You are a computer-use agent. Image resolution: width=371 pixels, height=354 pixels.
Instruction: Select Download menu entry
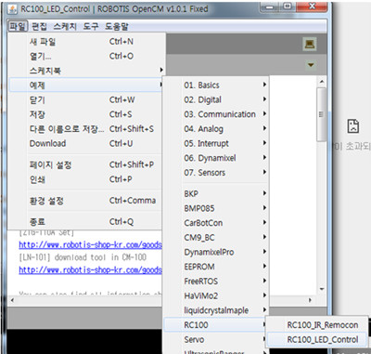(85, 143)
